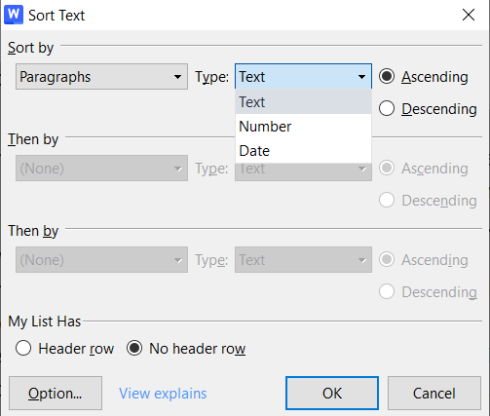490x416 pixels.
Task: Click the WPS Writer logo icon
Action: (x=14, y=15)
